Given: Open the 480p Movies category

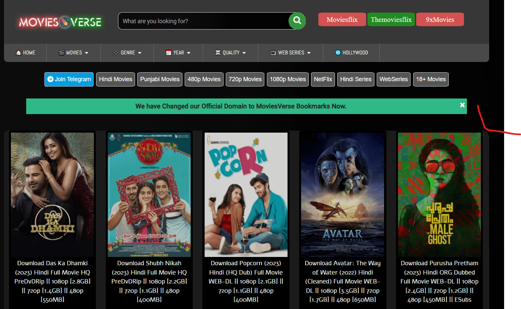Looking at the screenshot, I should [x=204, y=79].
